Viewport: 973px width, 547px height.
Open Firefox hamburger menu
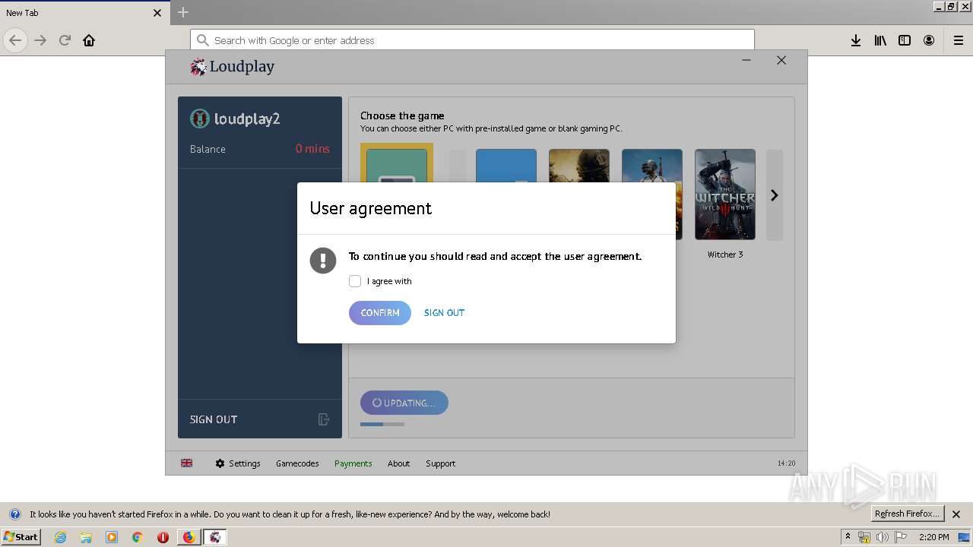tap(959, 40)
